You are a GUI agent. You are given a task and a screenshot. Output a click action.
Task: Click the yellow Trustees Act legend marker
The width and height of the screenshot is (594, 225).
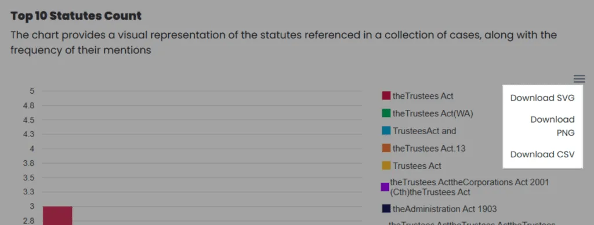click(386, 165)
